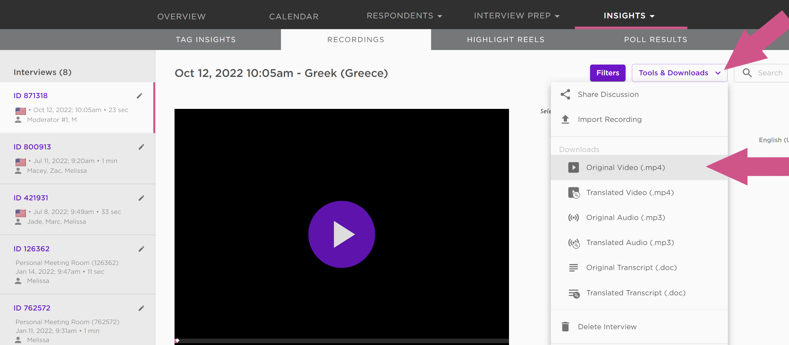
Task: Switch to the Tag Insights tab
Action: (206, 40)
